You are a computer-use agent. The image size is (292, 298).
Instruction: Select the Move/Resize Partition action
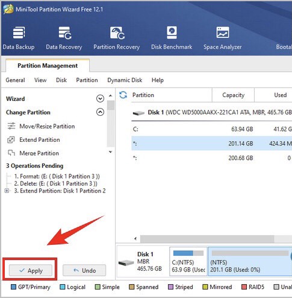tap(41, 126)
